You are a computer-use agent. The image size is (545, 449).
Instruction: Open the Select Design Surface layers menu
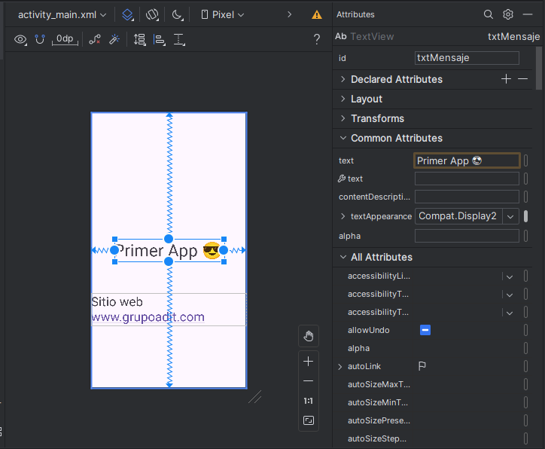tap(128, 14)
